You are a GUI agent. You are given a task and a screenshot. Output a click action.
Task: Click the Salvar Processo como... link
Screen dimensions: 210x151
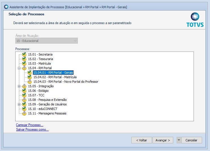click(x=32, y=129)
